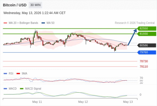The image size is (157, 106).
Task: Click the red 78730 support label
Action: click(x=144, y=61)
